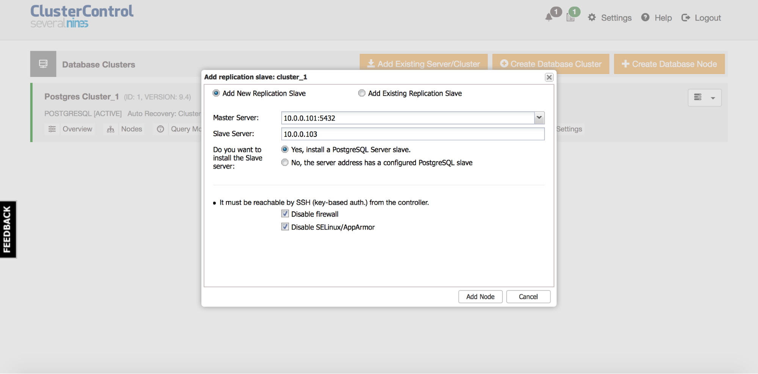This screenshot has width=758, height=374.
Task: Click the Logout link
Action: click(x=708, y=18)
